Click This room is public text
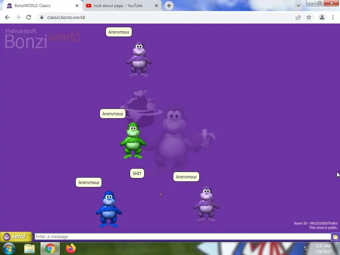 323,228
